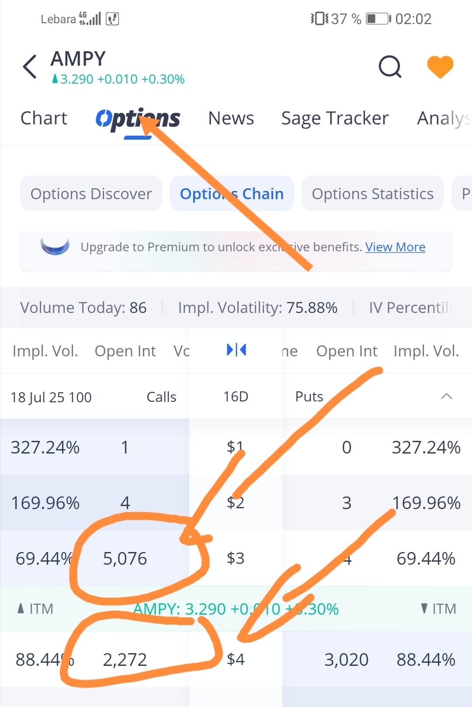Collapse the 18 Jul 25 expiry chevron

446,397
